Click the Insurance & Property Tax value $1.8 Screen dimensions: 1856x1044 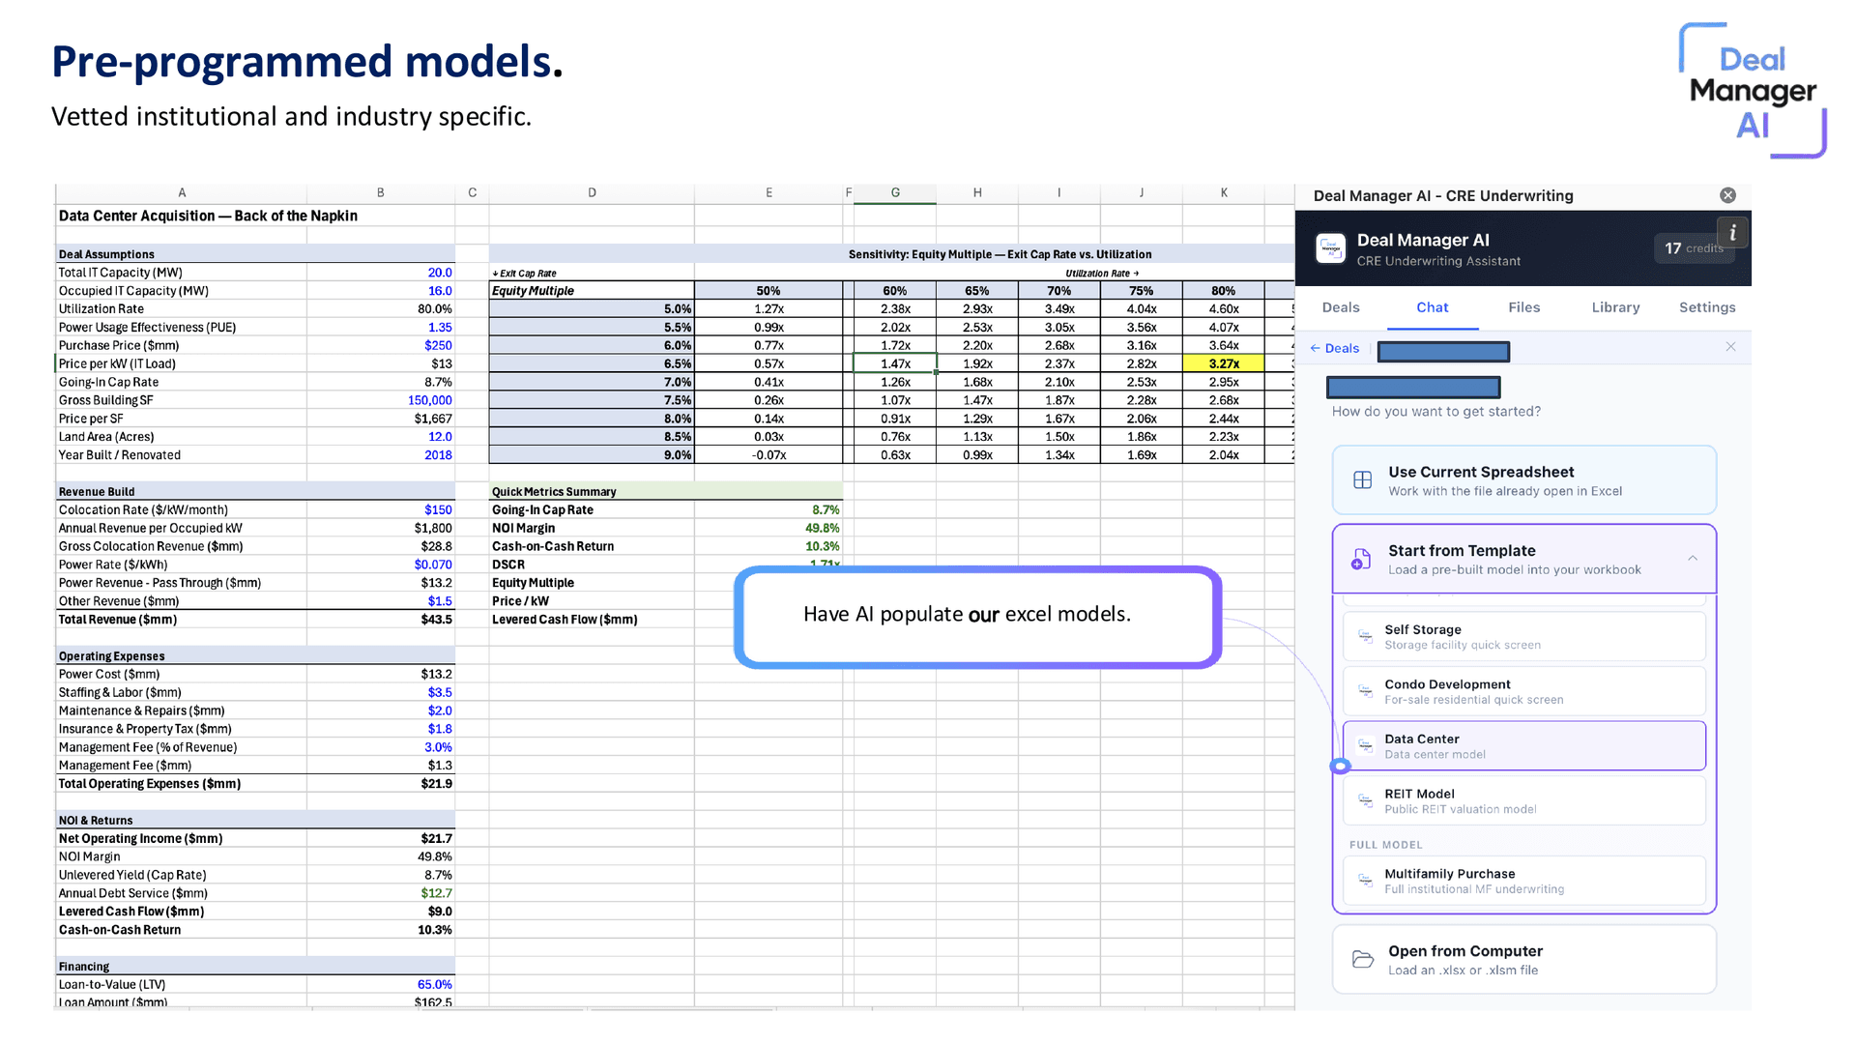(381, 729)
